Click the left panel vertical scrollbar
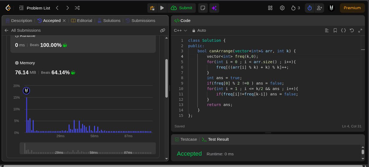The image size is (369, 167). (x=167, y=78)
